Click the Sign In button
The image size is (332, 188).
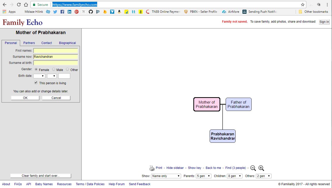(x=324, y=22)
